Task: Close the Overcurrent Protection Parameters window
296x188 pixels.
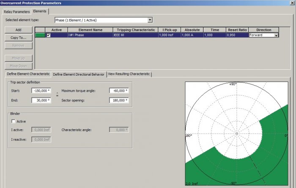Action: [x=292, y=3]
